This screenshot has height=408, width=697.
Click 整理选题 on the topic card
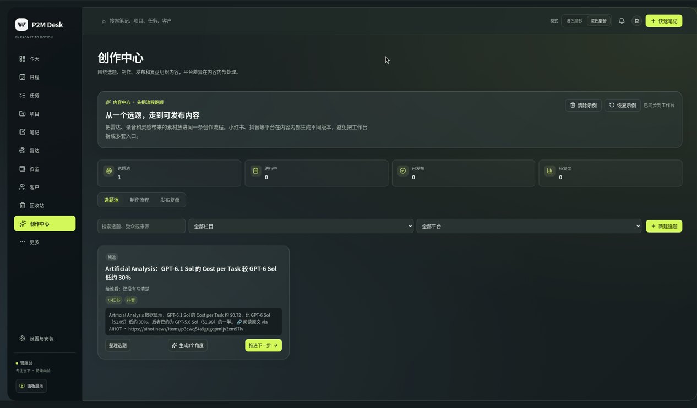click(118, 345)
